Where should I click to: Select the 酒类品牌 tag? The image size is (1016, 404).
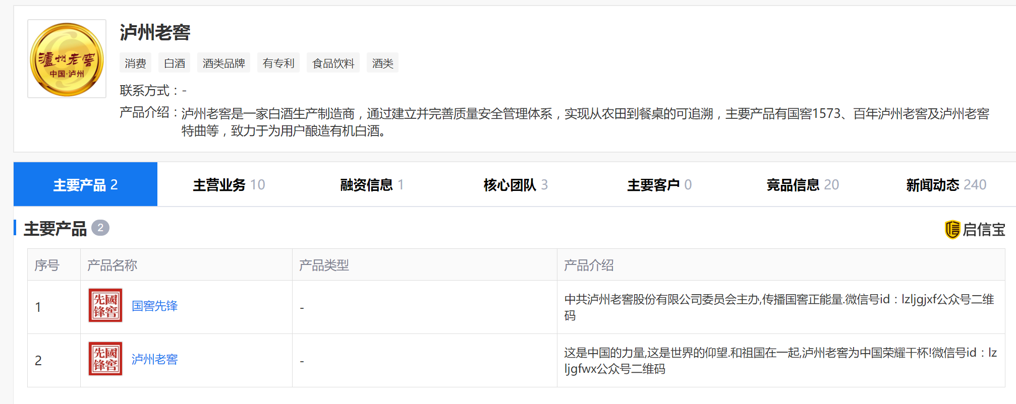coord(223,63)
